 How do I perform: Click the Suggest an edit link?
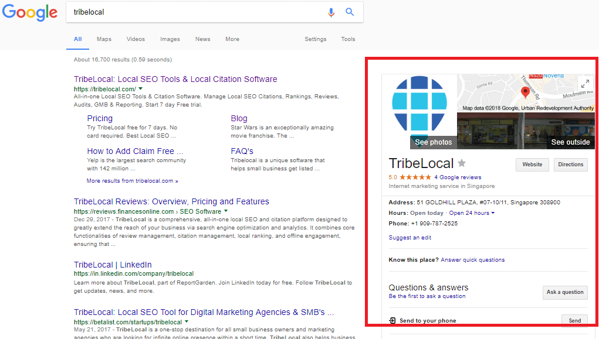[410, 238]
